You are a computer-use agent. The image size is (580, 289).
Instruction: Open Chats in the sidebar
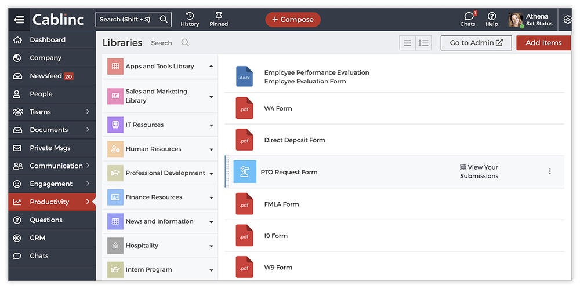[52, 256]
